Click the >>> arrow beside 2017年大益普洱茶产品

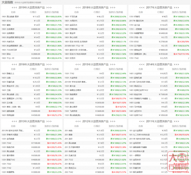[x=176, y=7]
